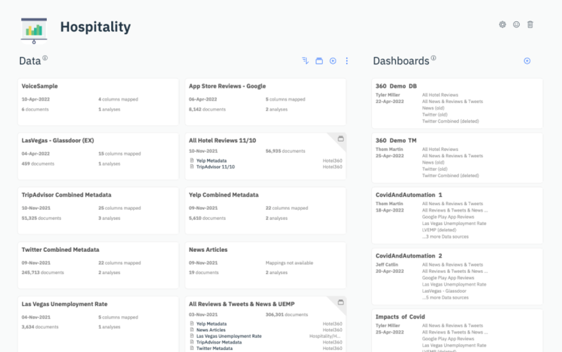Screen dimensions: 562x352
Task: Click '...3 more Data sources' in CovidAndAutomation 1
Action: [445, 237]
